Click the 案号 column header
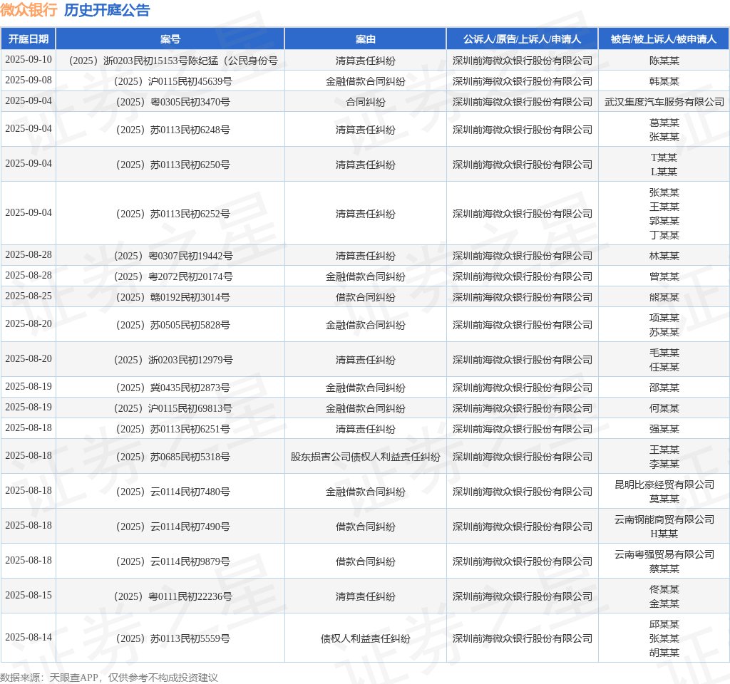Viewport: 730px width, 684px height. 170,39
